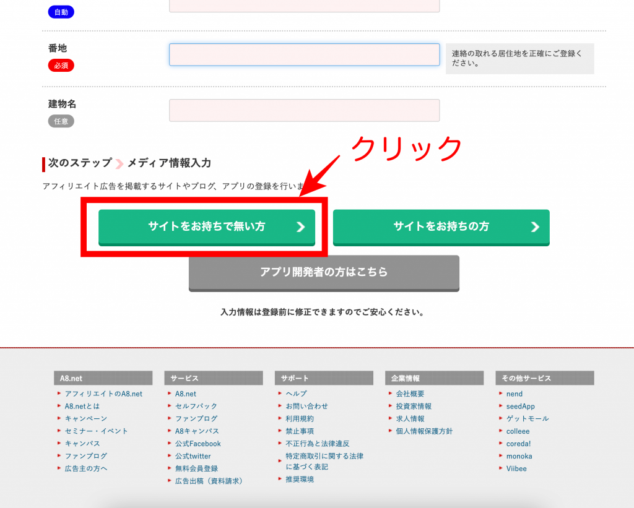The image size is (634, 508).
Task: Open the ヘルプ support link
Action: point(296,394)
